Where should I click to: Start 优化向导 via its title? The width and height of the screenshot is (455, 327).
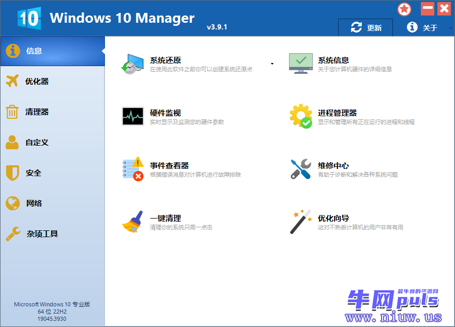click(x=333, y=219)
